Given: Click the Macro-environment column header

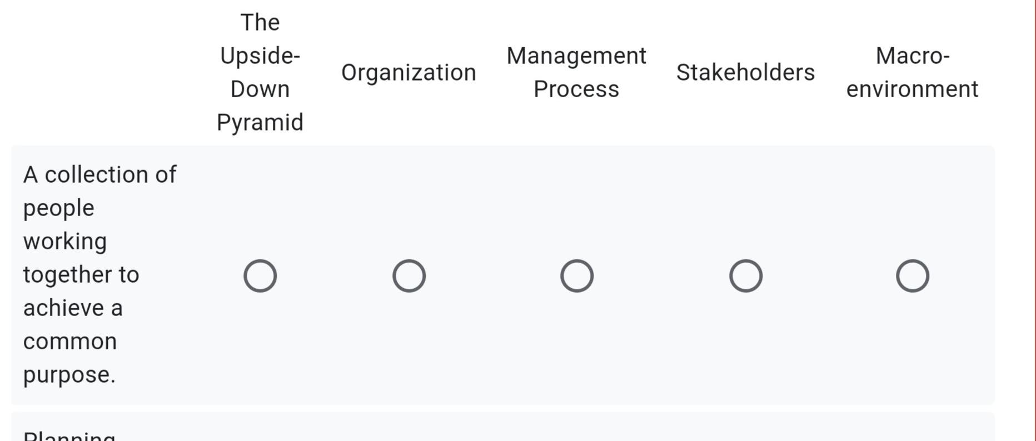Looking at the screenshot, I should (x=912, y=71).
